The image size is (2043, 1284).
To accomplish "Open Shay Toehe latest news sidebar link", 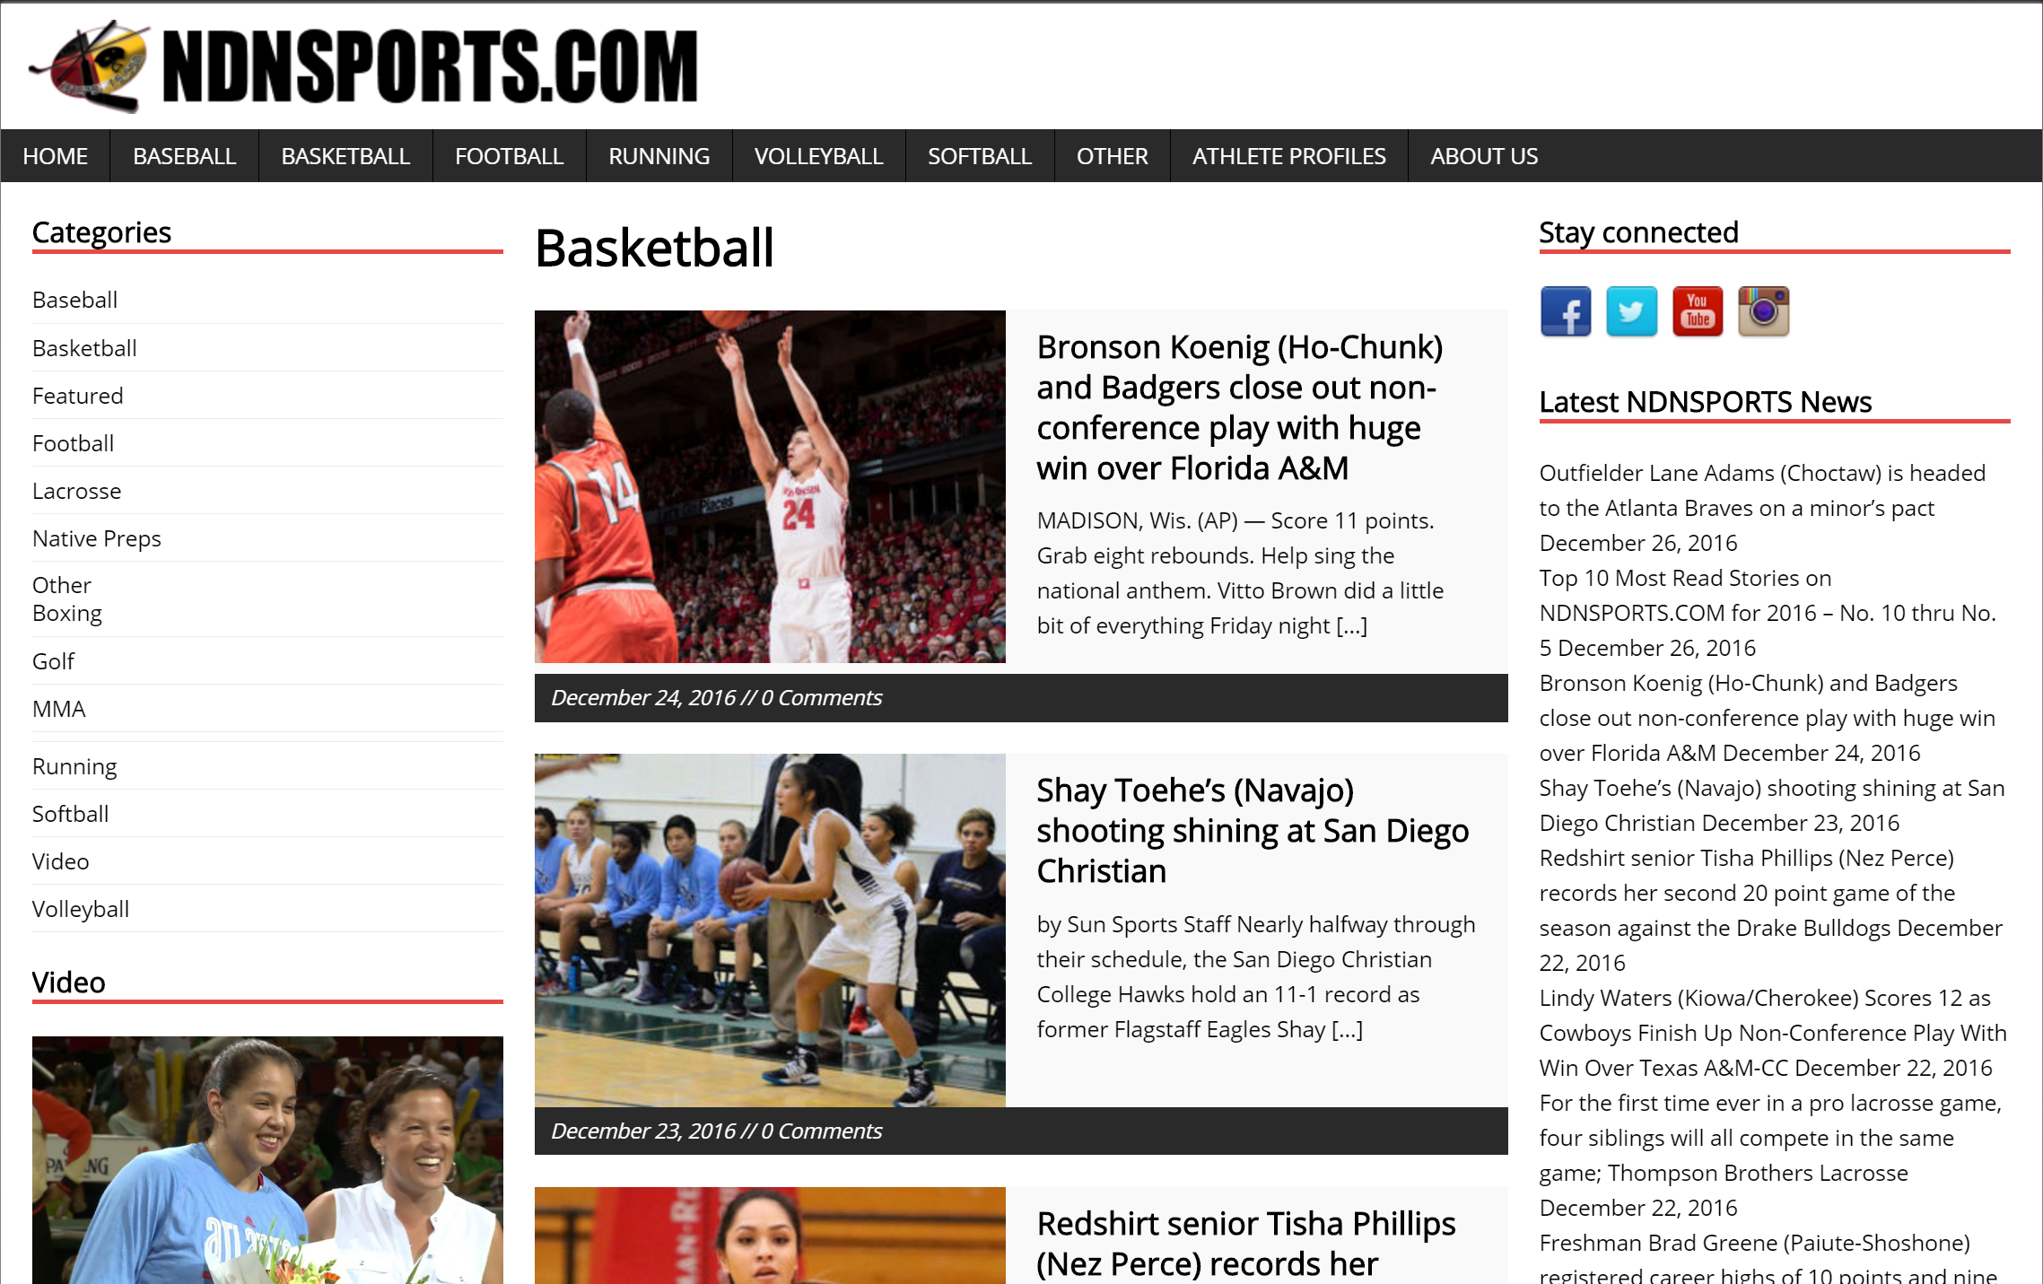I will click(1772, 805).
